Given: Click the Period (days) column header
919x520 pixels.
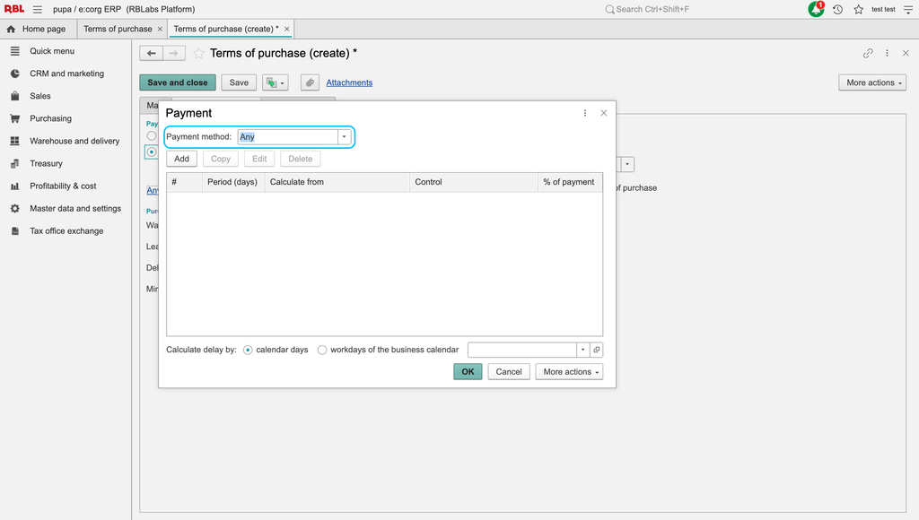Looking at the screenshot, I should coord(232,182).
